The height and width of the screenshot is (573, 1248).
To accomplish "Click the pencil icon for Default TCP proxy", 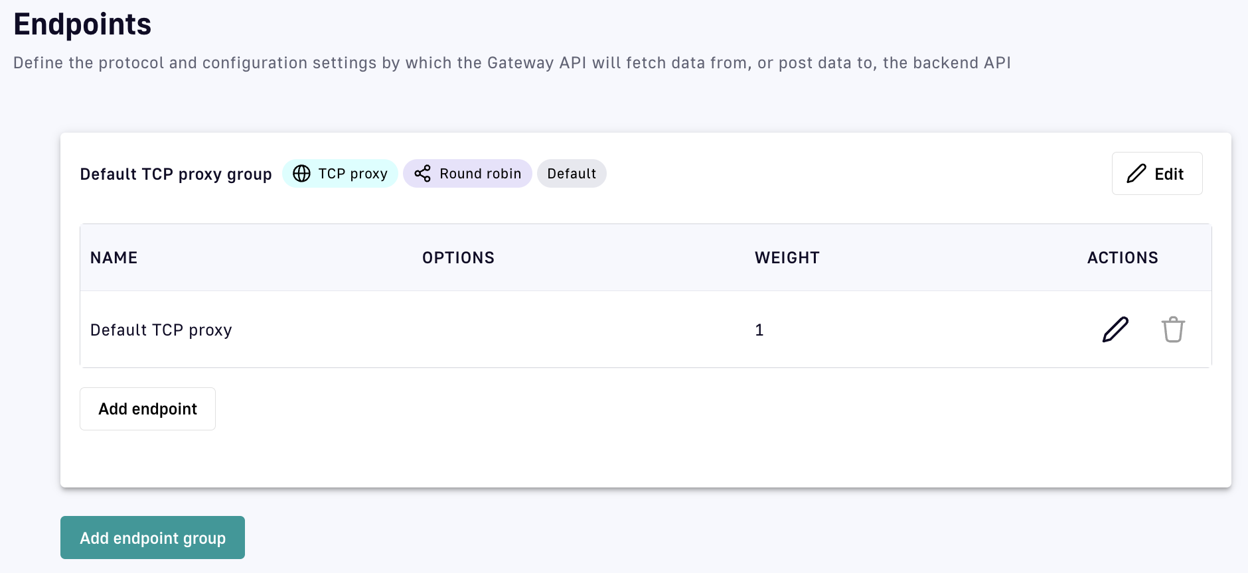I will click(1115, 330).
